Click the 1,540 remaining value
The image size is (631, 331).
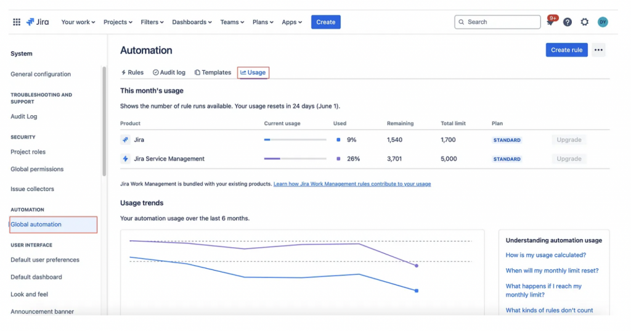click(x=395, y=140)
